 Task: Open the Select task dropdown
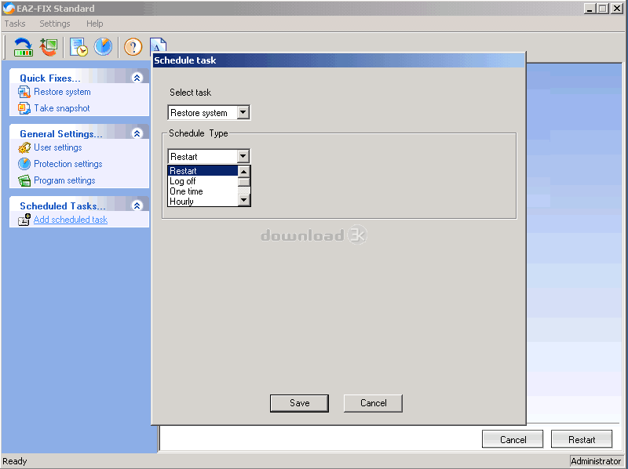243,113
